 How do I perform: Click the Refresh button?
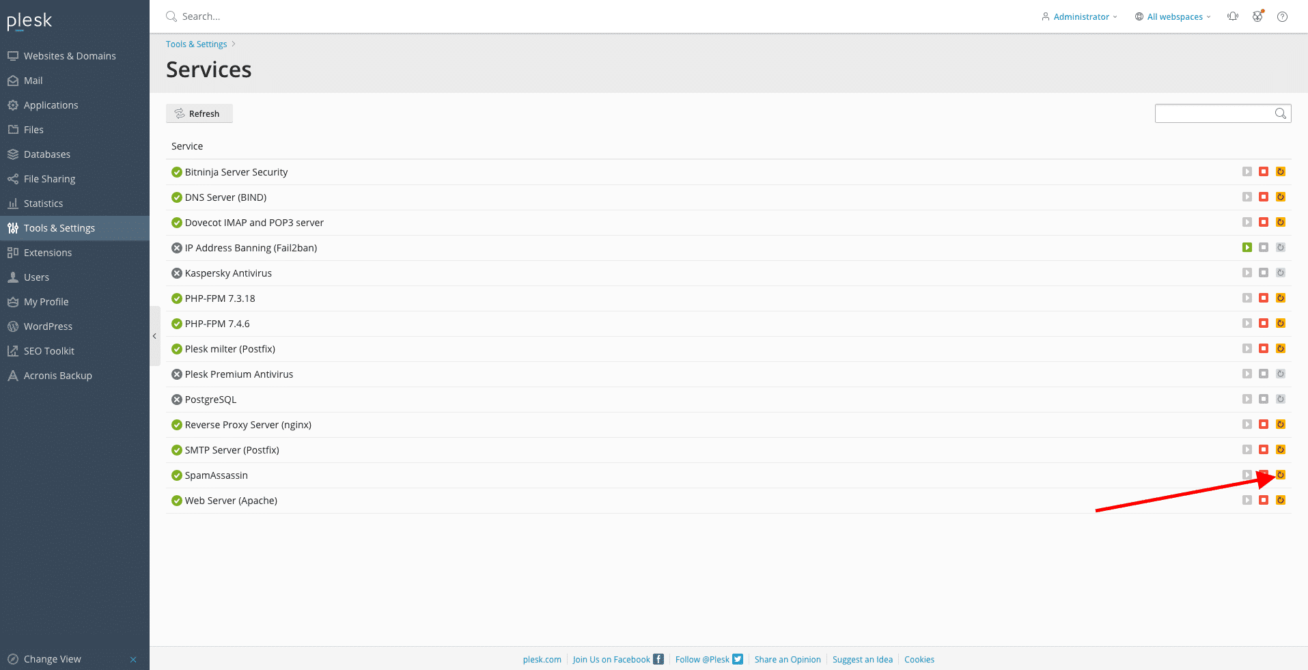point(199,114)
